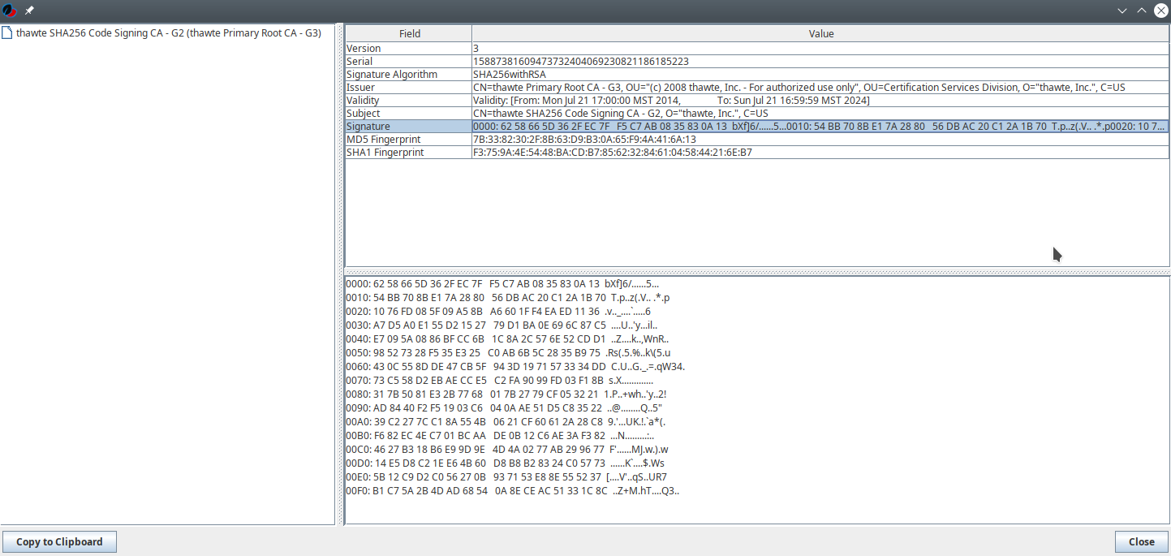
Task: Click the MD5 value 7B:33:82:30 cell
Action: click(820, 140)
